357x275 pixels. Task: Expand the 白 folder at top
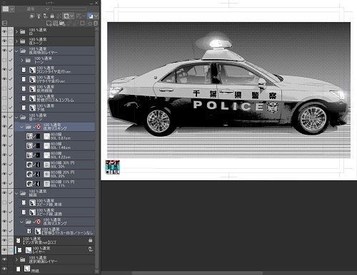(16, 31)
